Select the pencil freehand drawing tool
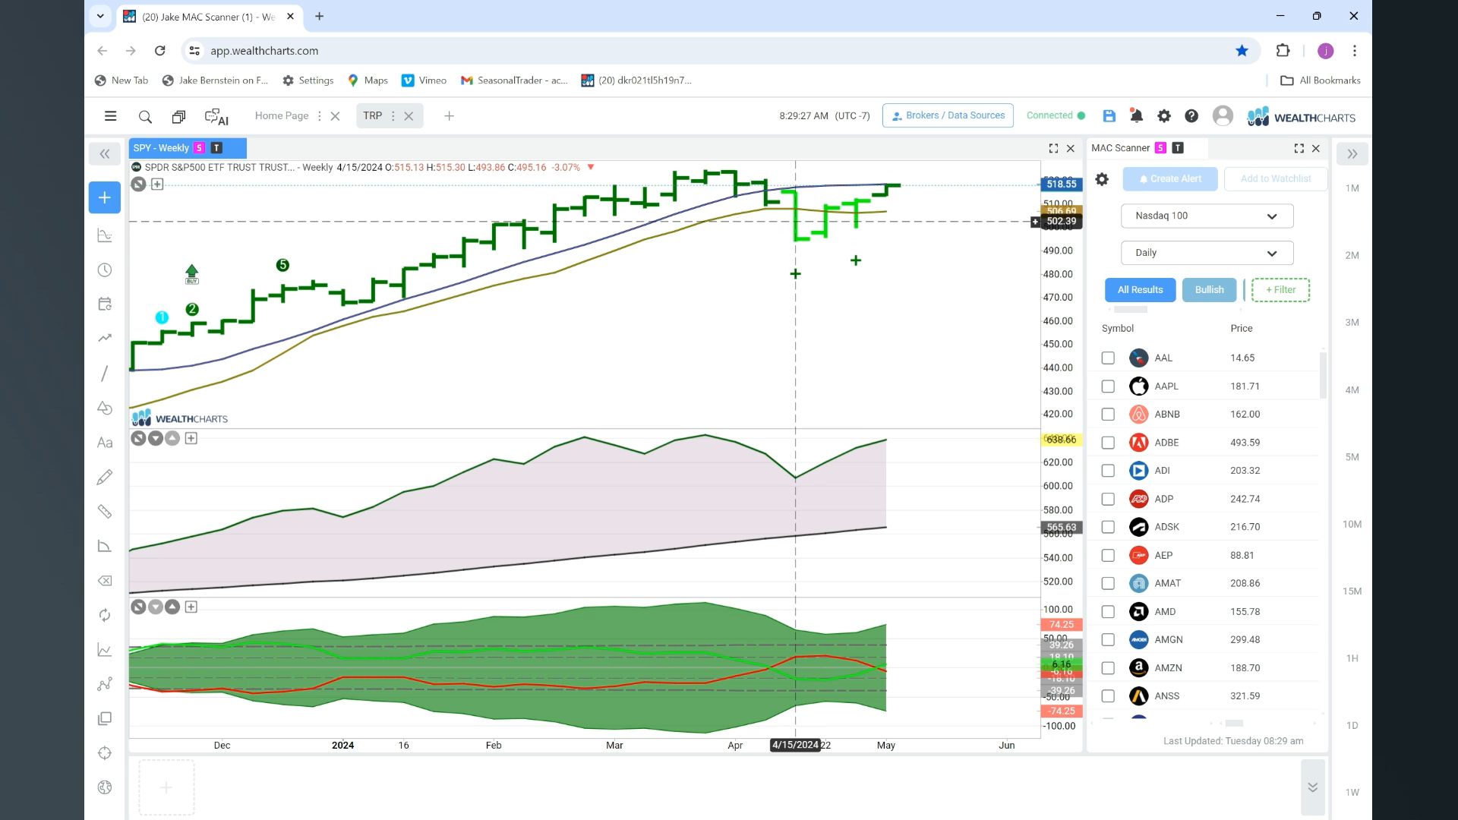The image size is (1458, 820). 105,477
